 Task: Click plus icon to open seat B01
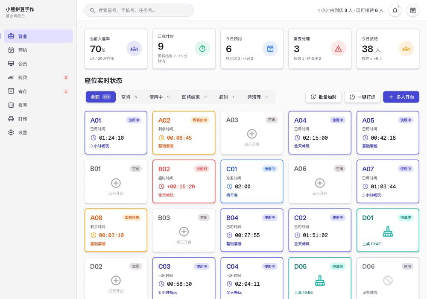point(116,183)
